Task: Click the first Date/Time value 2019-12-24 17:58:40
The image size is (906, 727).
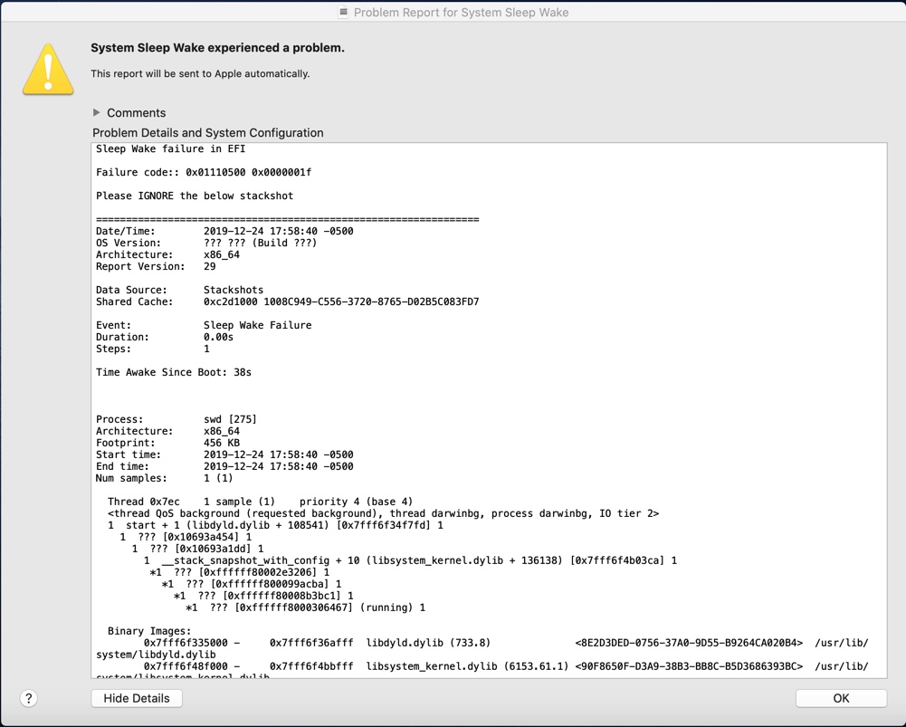Action: [x=279, y=231]
